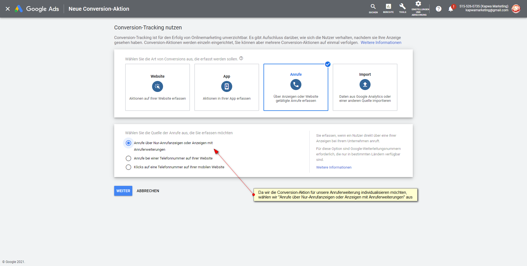The width and height of the screenshot is (527, 266).
Task: Select Klicks auf Telefonnummer mobile Website option
Action: coord(128,167)
